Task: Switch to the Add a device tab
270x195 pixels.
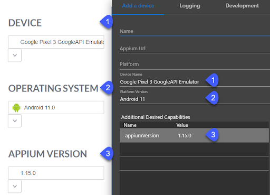Action: click(138, 6)
